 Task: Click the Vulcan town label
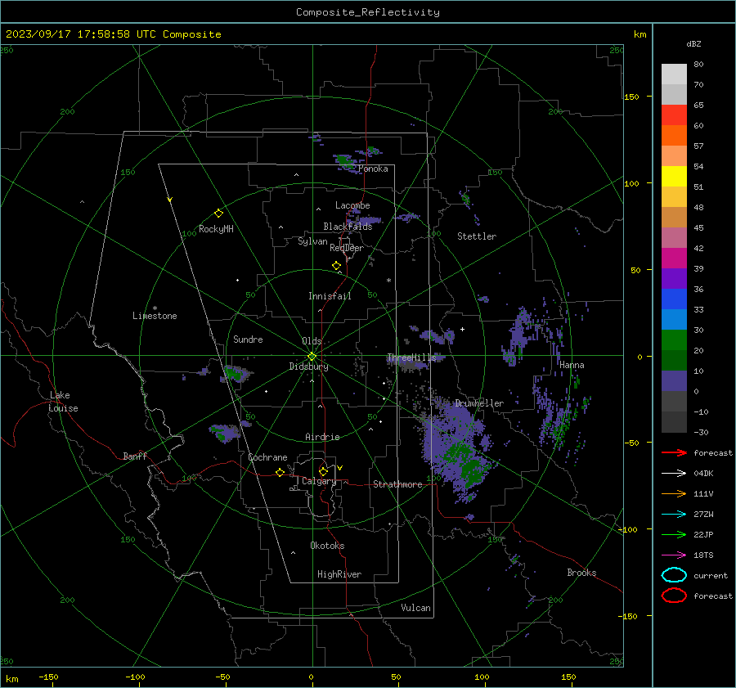click(x=415, y=608)
